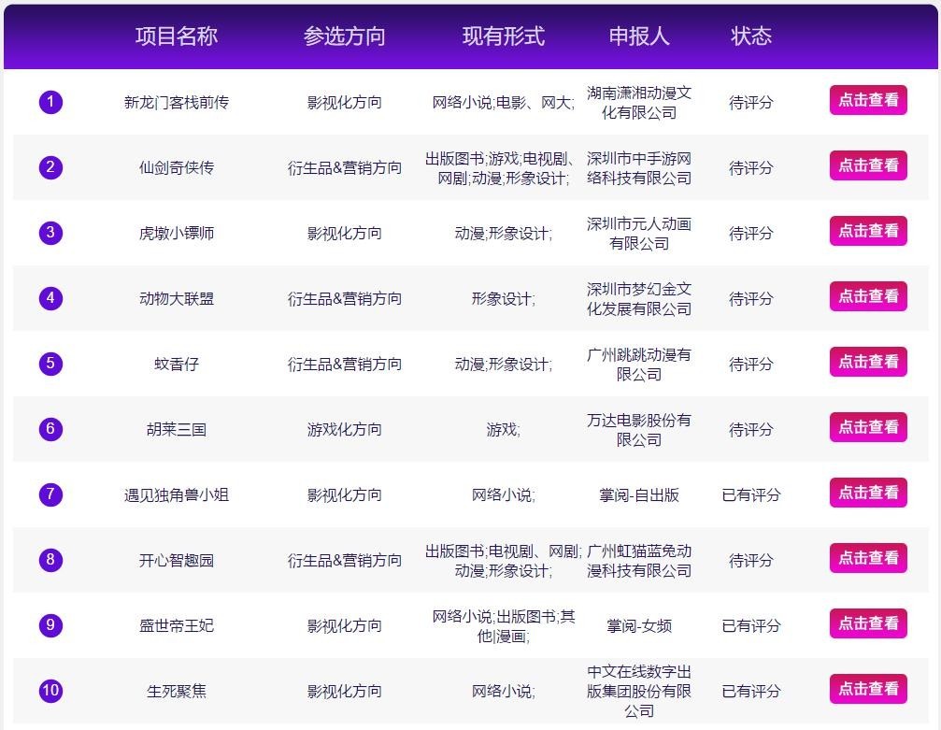Select project name 生死聚焦

coord(177,691)
